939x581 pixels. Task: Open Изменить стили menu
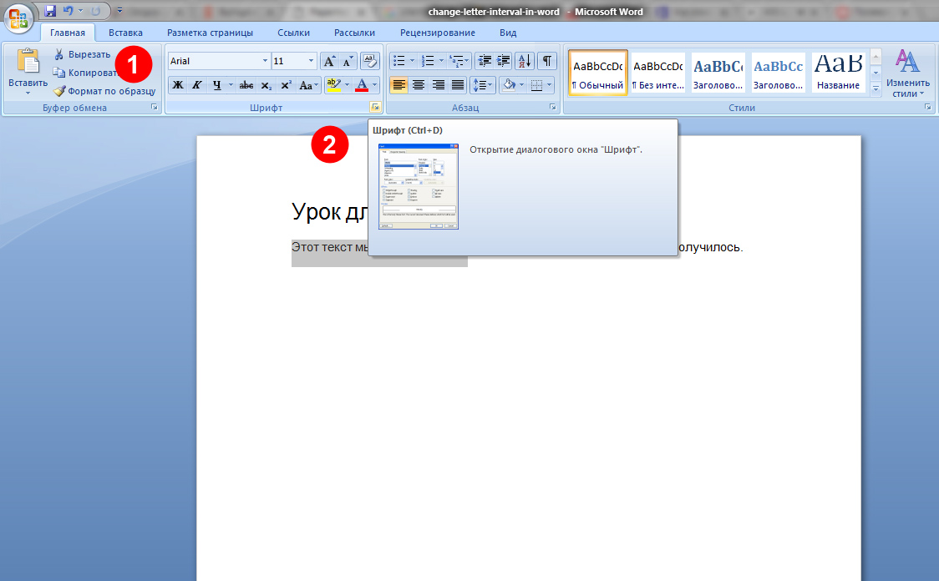point(908,73)
